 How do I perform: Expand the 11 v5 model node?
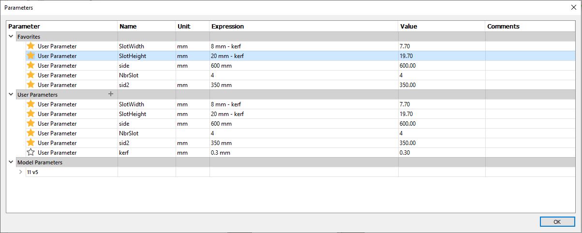pos(20,172)
